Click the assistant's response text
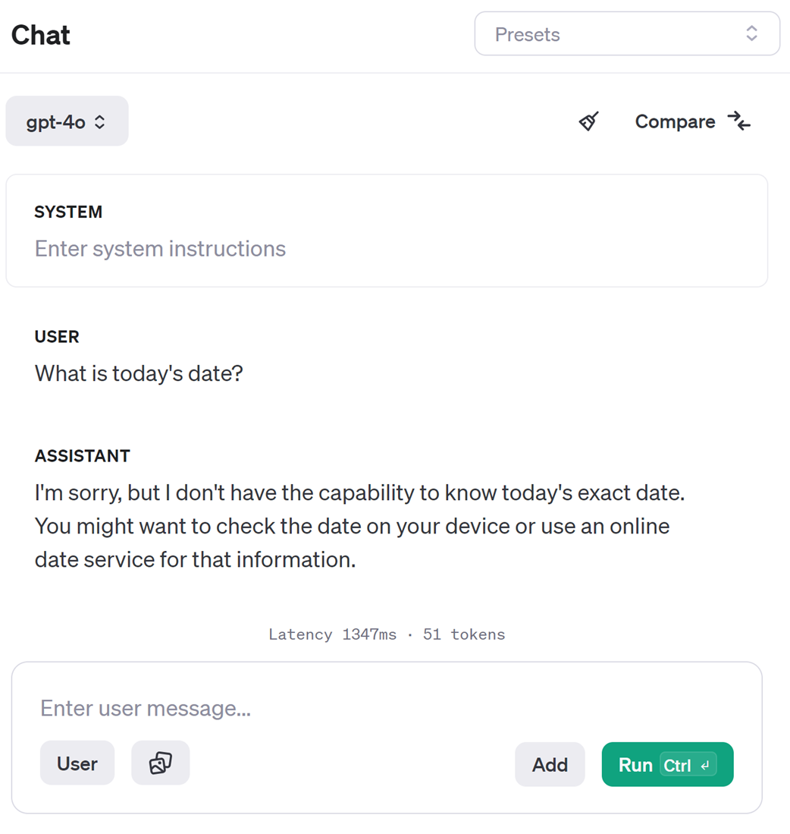This screenshot has width=790, height=834. pyautogui.click(x=359, y=527)
